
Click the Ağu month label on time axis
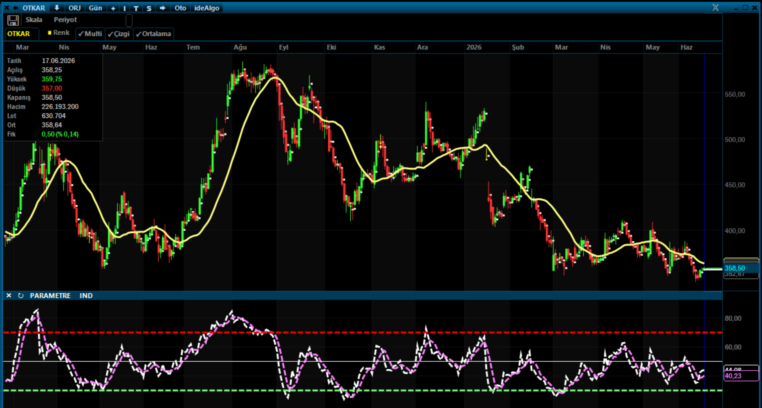click(x=240, y=47)
